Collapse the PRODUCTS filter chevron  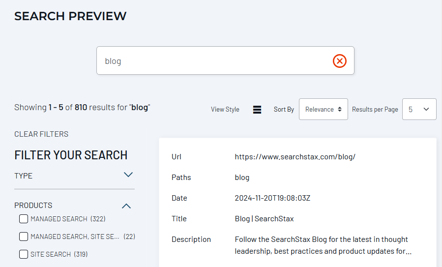pos(126,206)
